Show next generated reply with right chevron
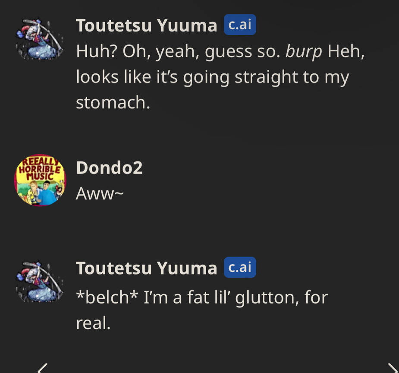 [393, 368]
